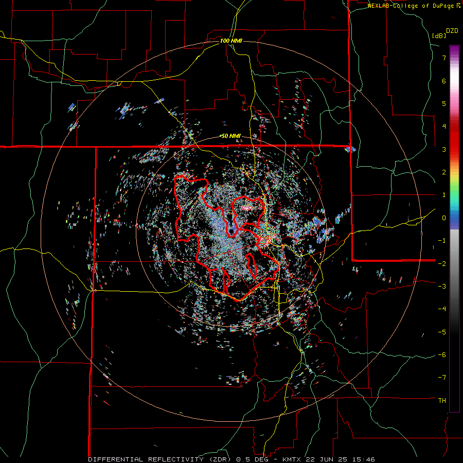Click the -1 value on color scale
The height and width of the screenshot is (463, 463).
point(442,241)
